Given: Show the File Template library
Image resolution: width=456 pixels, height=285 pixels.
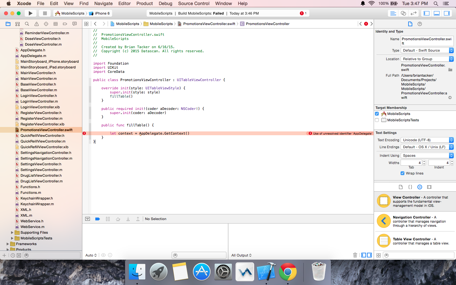Looking at the screenshot, I should [401, 187].
